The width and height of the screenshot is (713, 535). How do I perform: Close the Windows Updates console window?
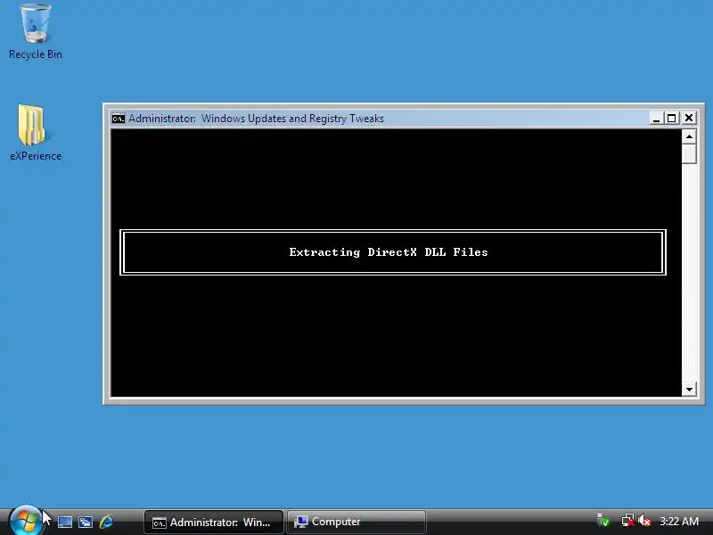[689, 119]
